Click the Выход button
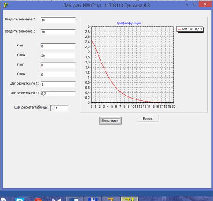The width and height of the screenshot is (213, 201). 148,119
